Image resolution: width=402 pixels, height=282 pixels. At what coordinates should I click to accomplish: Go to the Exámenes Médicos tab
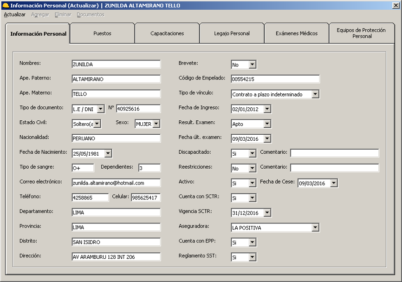[x=297, y=33]
